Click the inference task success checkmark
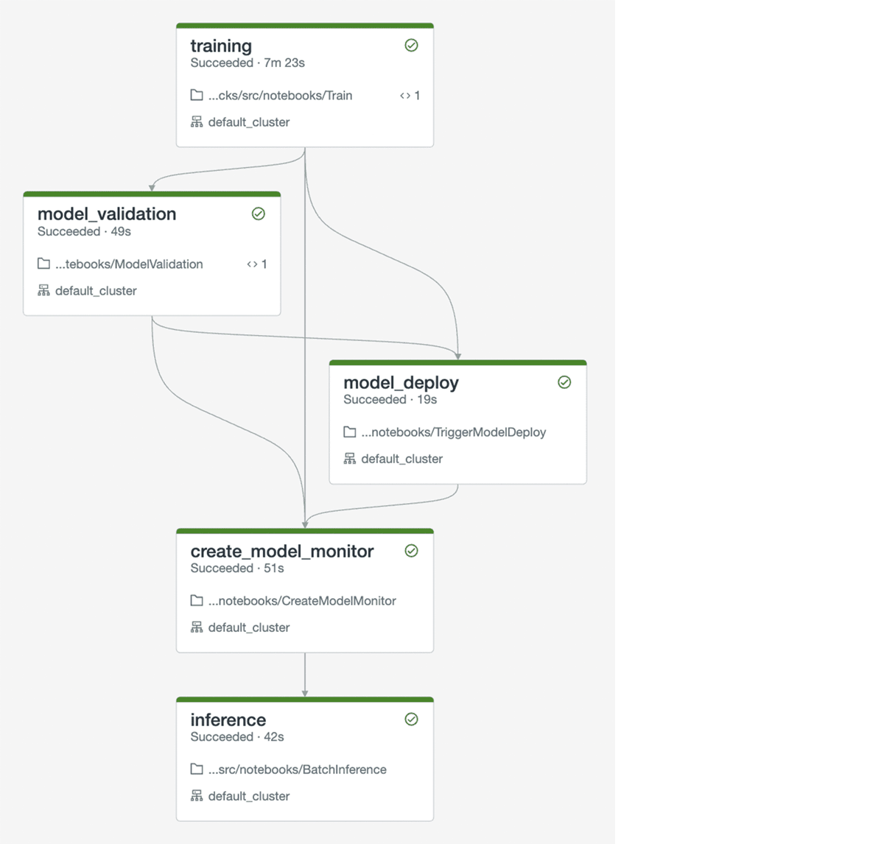884x844 pixels. pos(411,720)
